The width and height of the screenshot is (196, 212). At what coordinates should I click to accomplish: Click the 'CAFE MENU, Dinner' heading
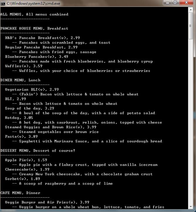coord(21,193)
